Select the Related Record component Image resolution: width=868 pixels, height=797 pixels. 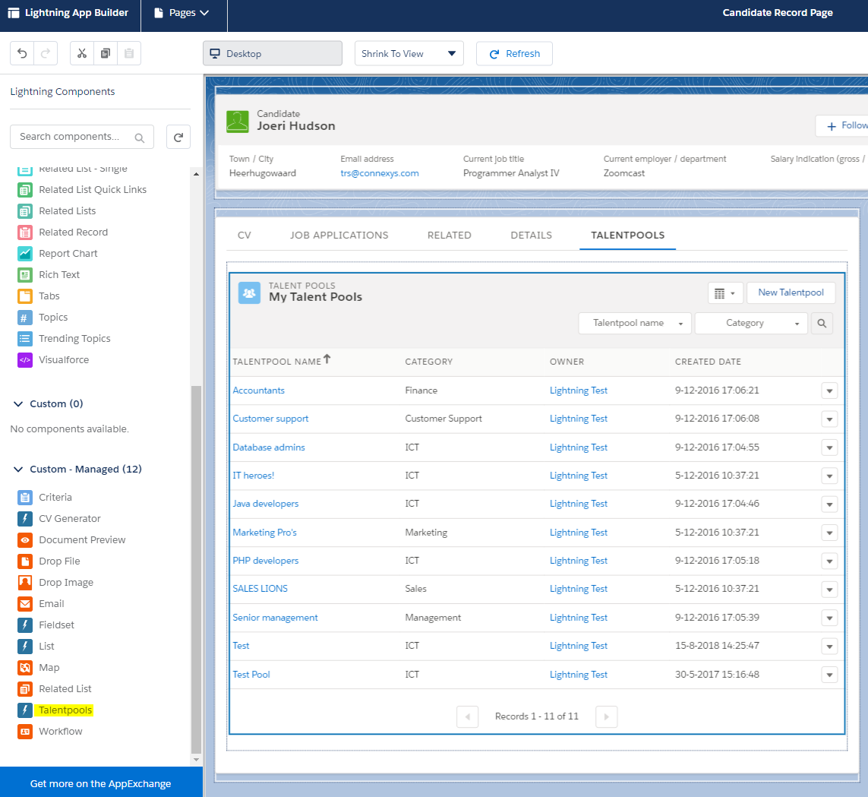(x=62, y=232)
